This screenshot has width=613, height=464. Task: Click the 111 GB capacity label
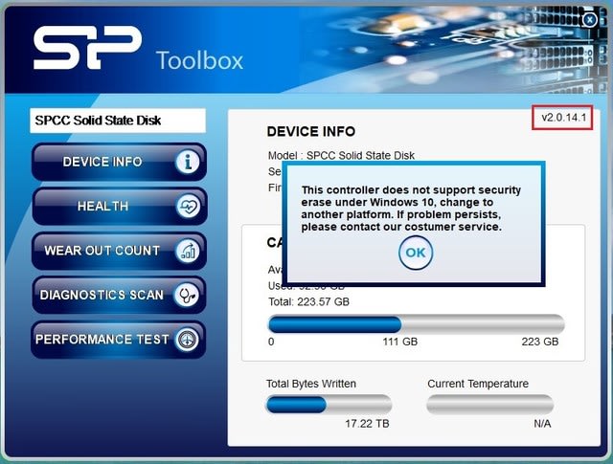400,342
